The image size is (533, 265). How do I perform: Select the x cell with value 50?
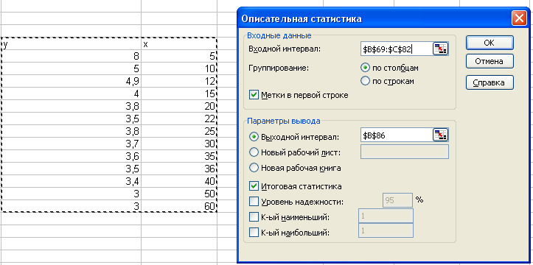tap(179, 194)
